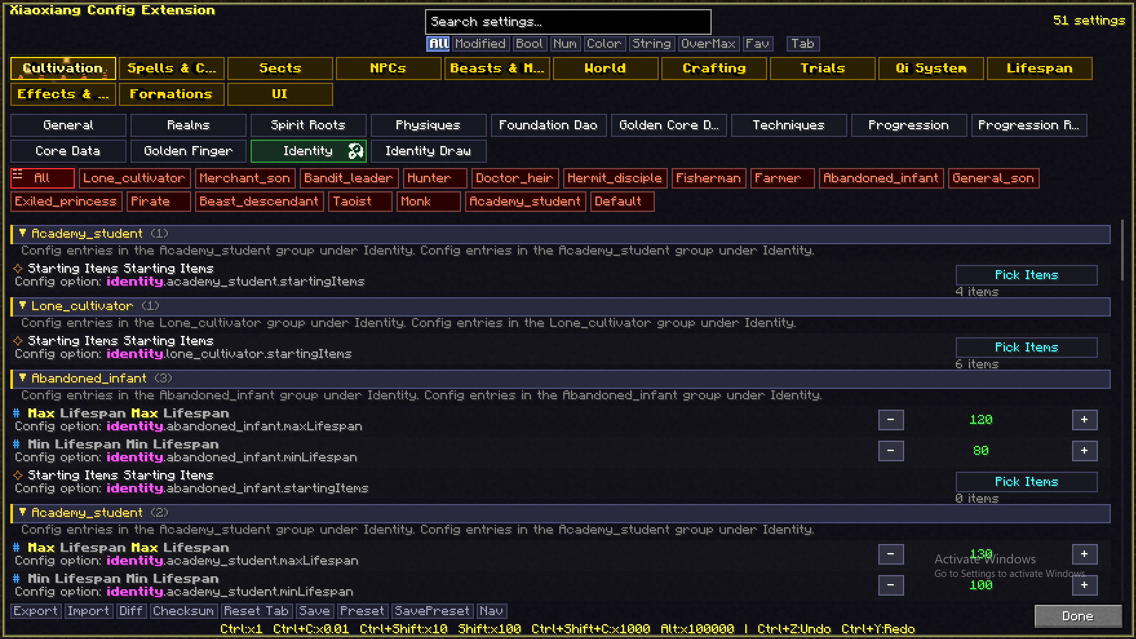Image resolution: width=1136 pixels, height=639 pixels.
Task: Click the settings list scrollbar
Action: click(x=1123, y=251)
